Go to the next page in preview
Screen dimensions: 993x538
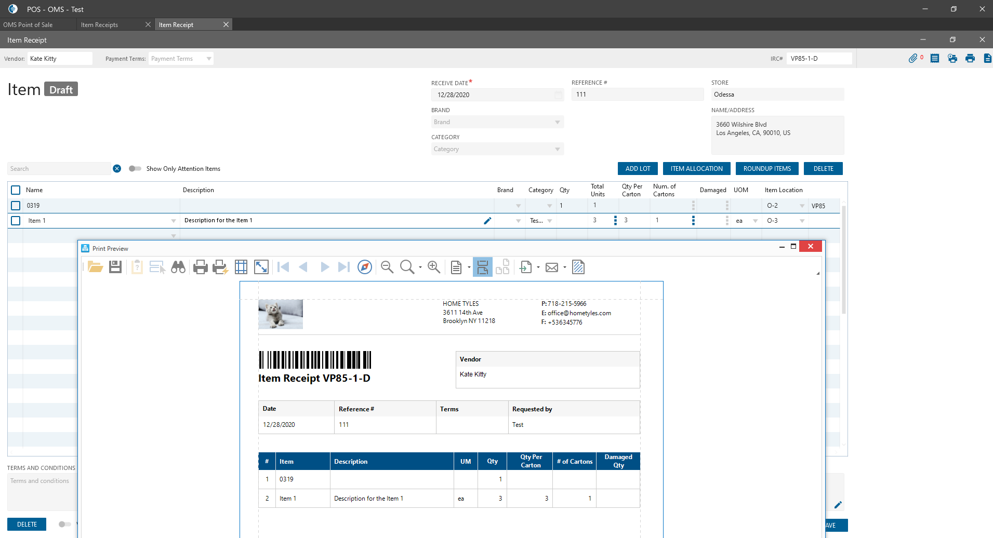point(325,267)
